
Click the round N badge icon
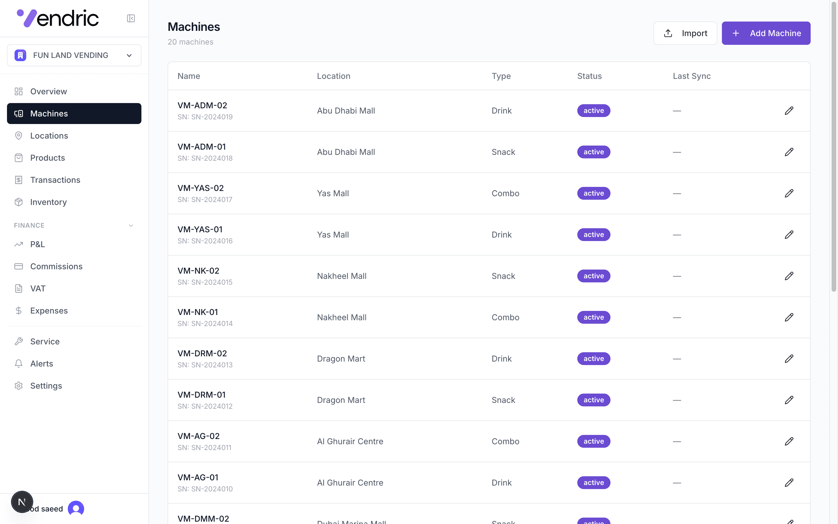point(22,502)
